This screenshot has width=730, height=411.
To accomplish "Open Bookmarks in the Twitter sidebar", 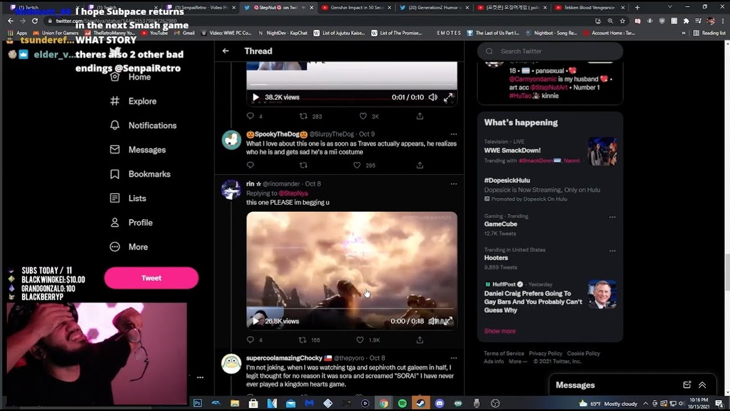I will [140, 174].
